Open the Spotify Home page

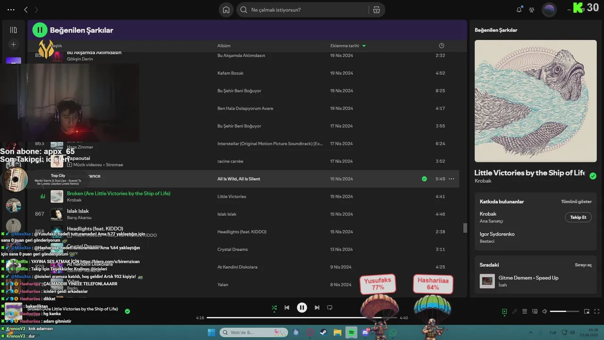[x=226, y=9]
